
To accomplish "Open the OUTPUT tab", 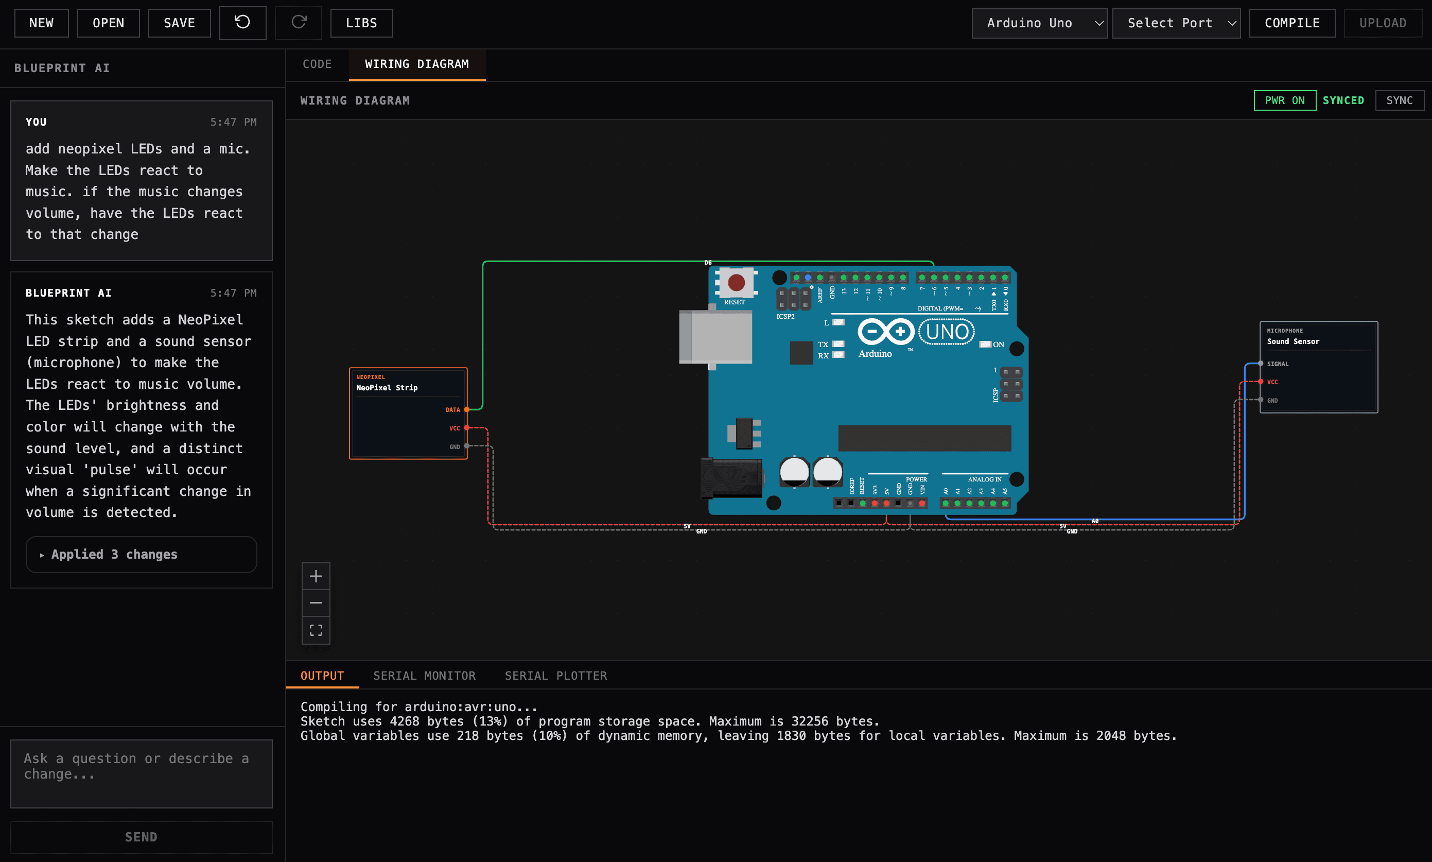I will 322,676.
